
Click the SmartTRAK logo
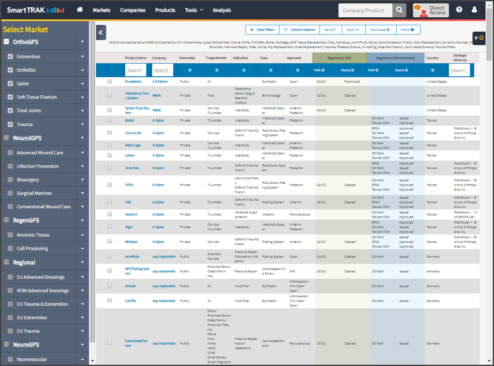click(x=35, y=10)
